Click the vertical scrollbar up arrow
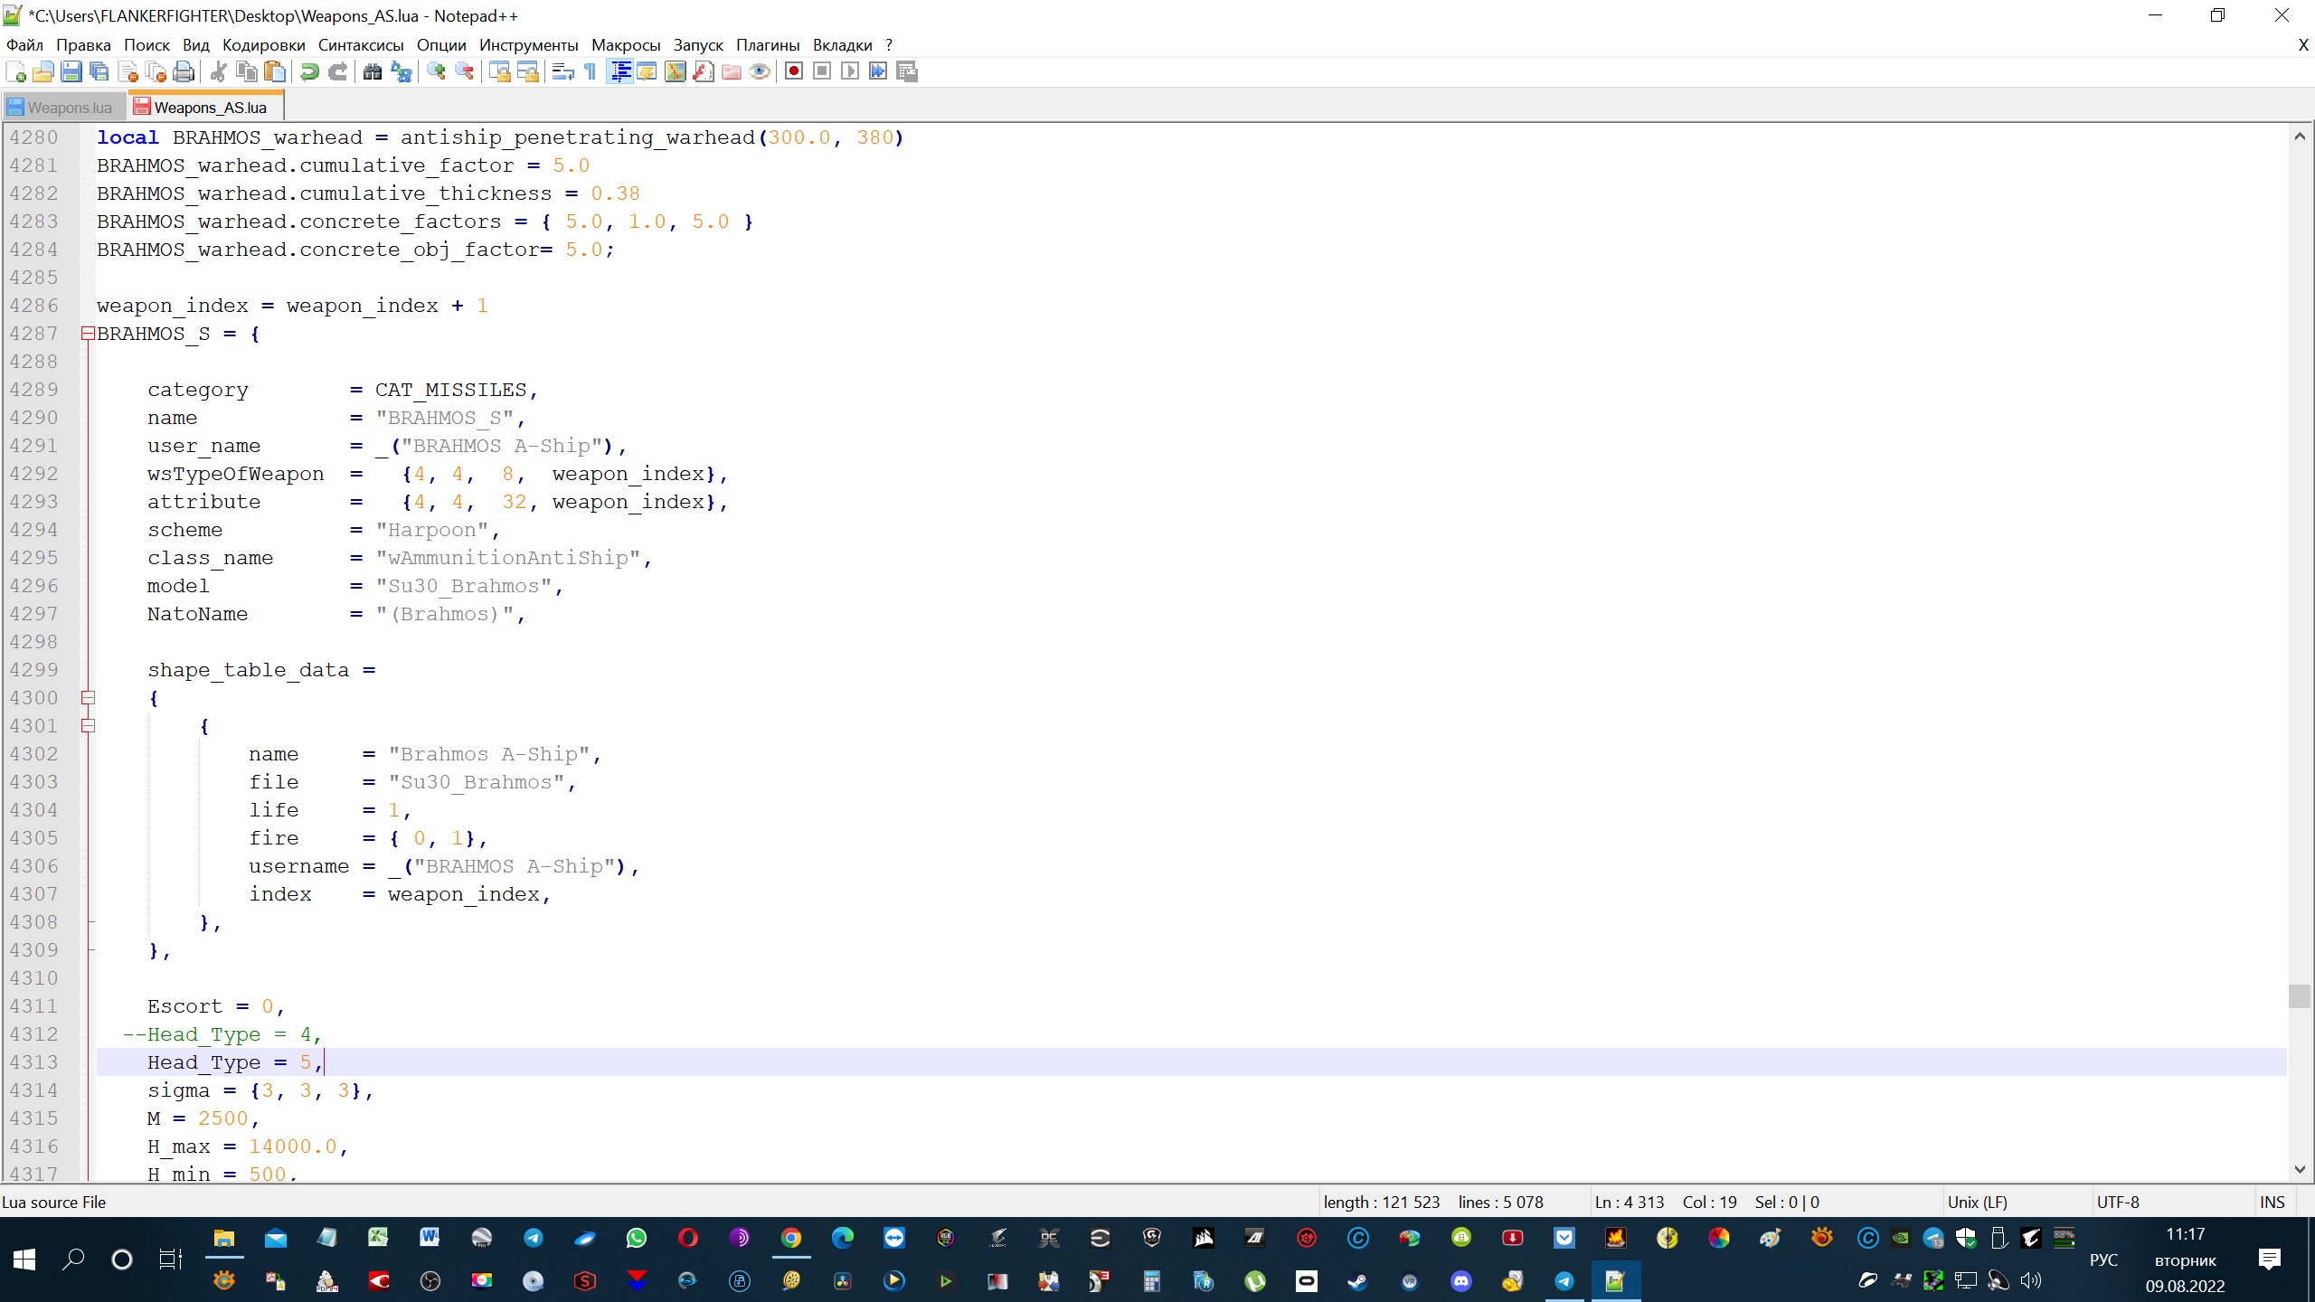2315x1302 pixels. pos(2300,137)
